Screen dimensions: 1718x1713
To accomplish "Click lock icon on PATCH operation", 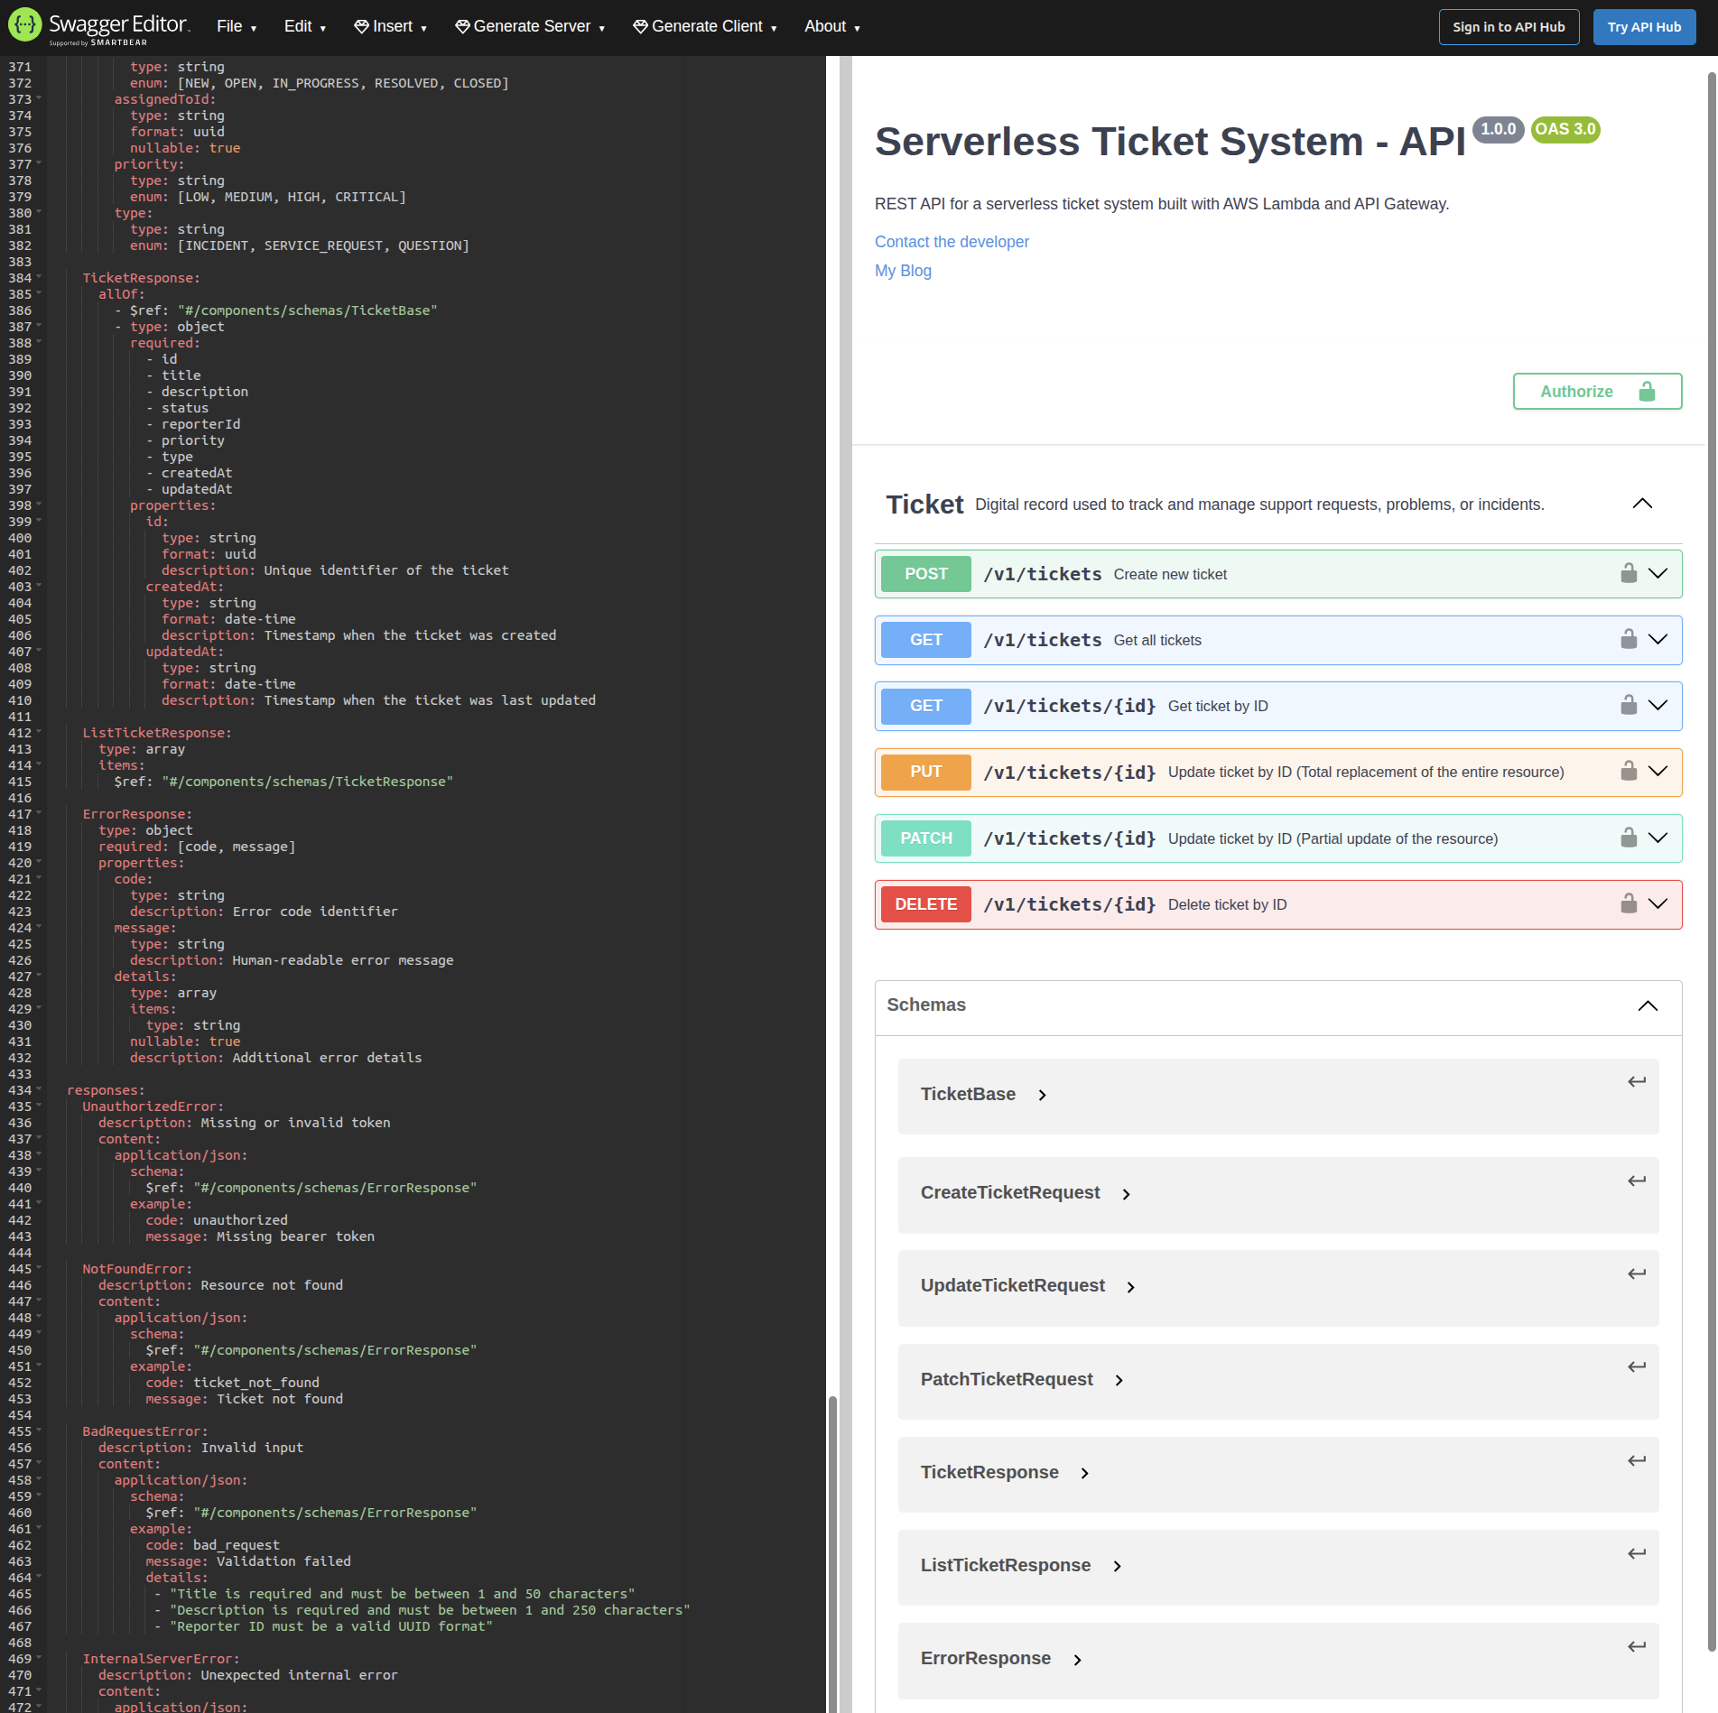I will pos(1628,838).
